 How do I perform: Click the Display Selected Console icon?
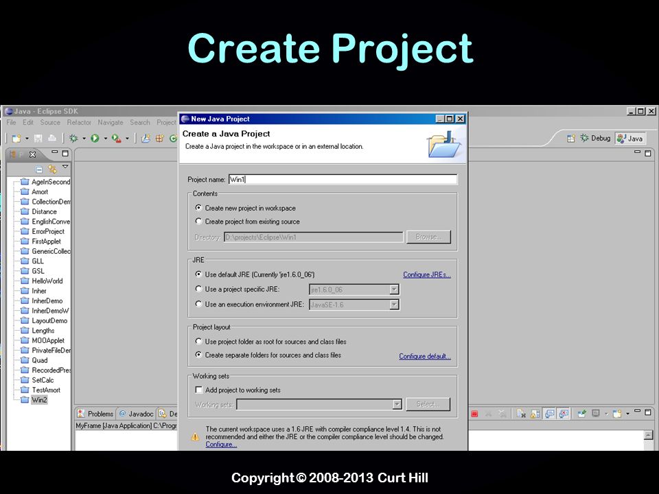coord(596,413)
